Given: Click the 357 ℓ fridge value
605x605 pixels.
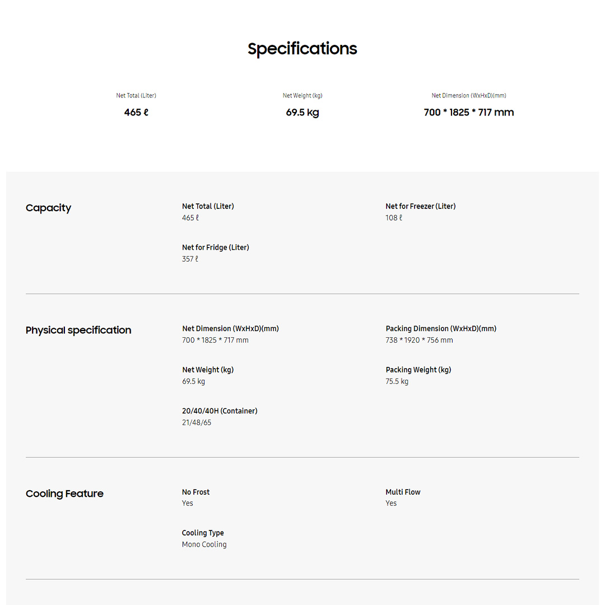Looking at the screenshot, I should tap(190, 259).
